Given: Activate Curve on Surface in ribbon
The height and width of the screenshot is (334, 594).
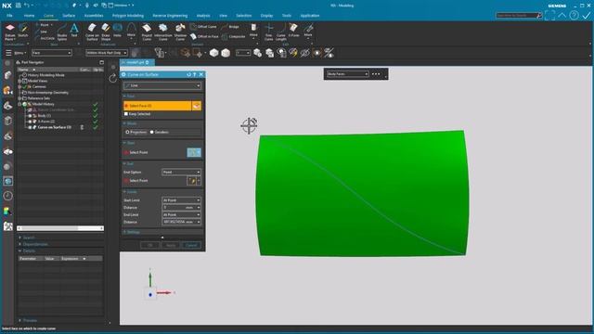Looking at the screenshot, I should pos(92,32).
